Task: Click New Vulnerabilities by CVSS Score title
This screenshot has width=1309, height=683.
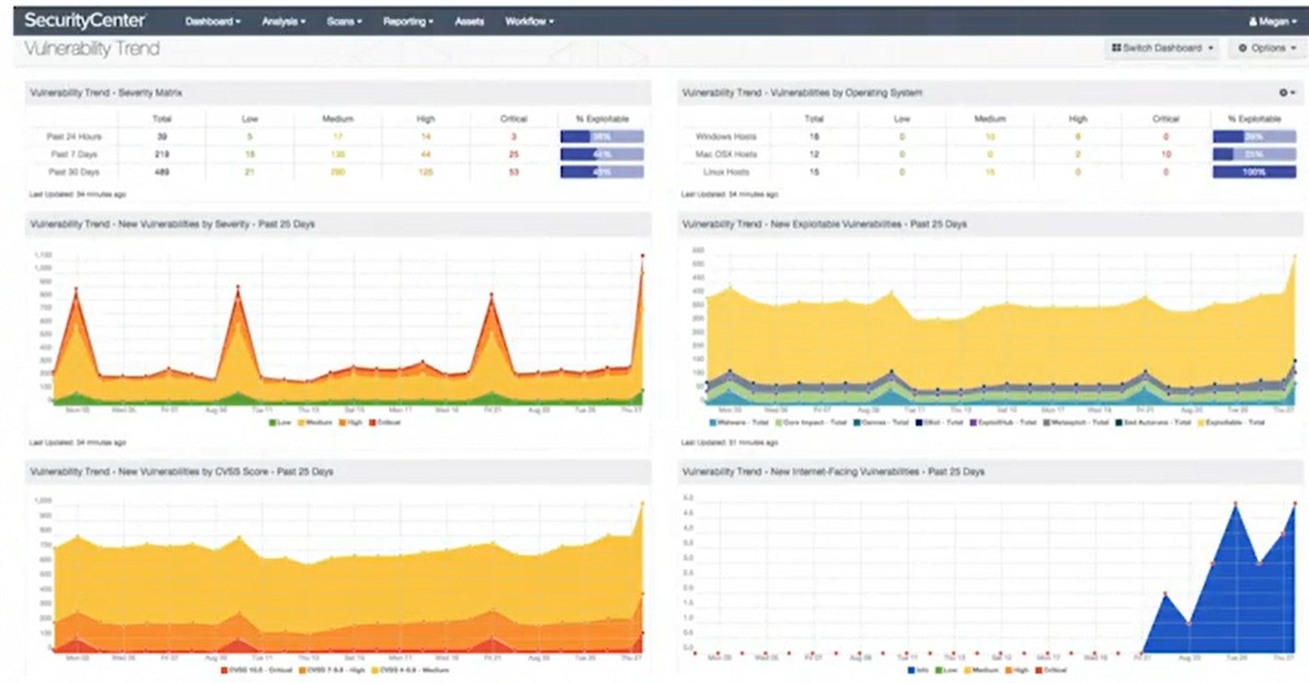Action: coord(182,472)
